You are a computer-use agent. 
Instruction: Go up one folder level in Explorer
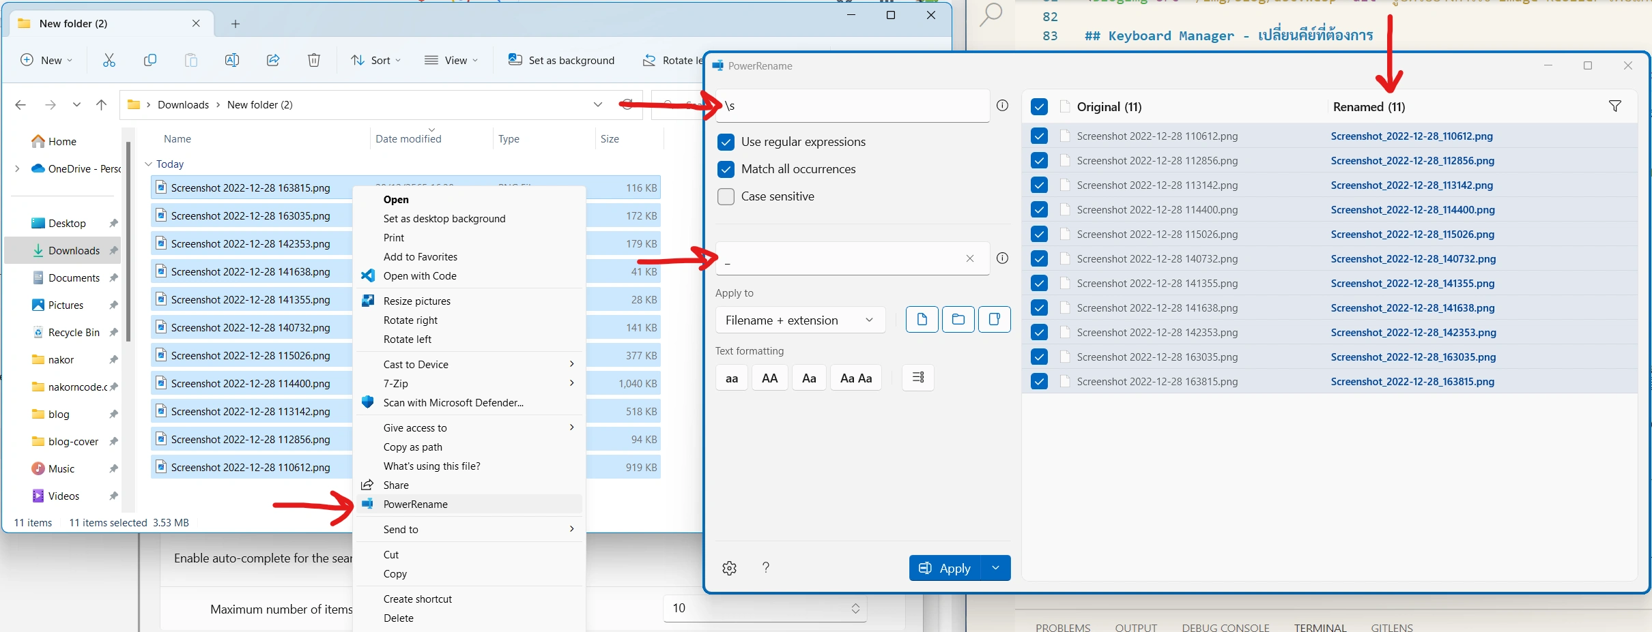tap(101, 104)
